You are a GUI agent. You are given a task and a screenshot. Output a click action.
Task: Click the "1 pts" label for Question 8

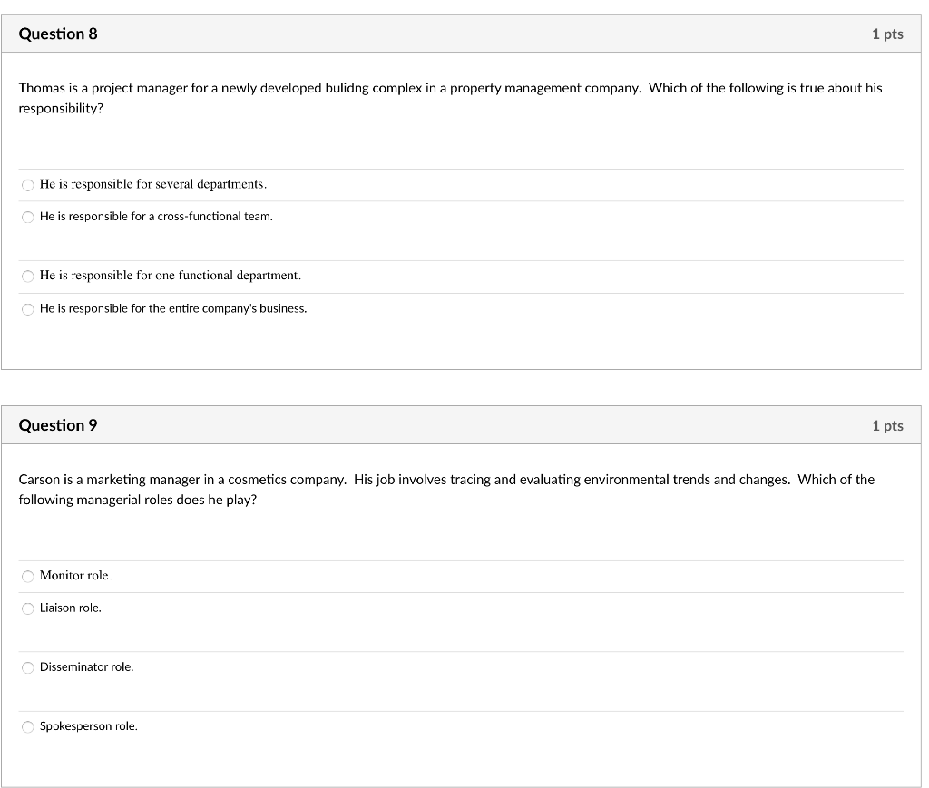887,33
